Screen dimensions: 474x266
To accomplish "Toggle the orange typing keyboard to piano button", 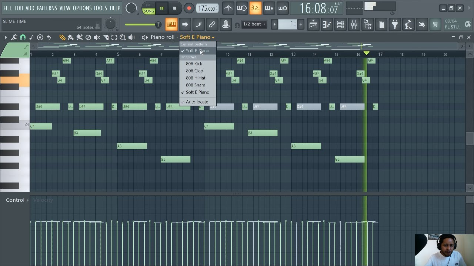I will (171, 24).
